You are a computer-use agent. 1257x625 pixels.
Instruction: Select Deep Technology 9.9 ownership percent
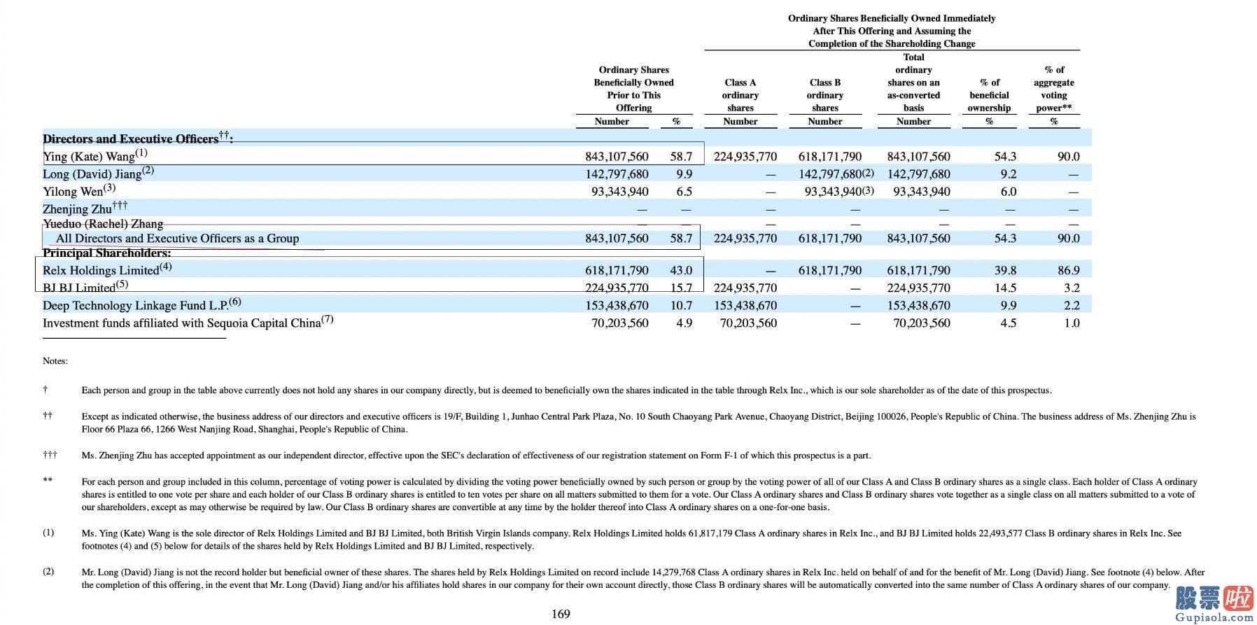[x=1008, y=306]
